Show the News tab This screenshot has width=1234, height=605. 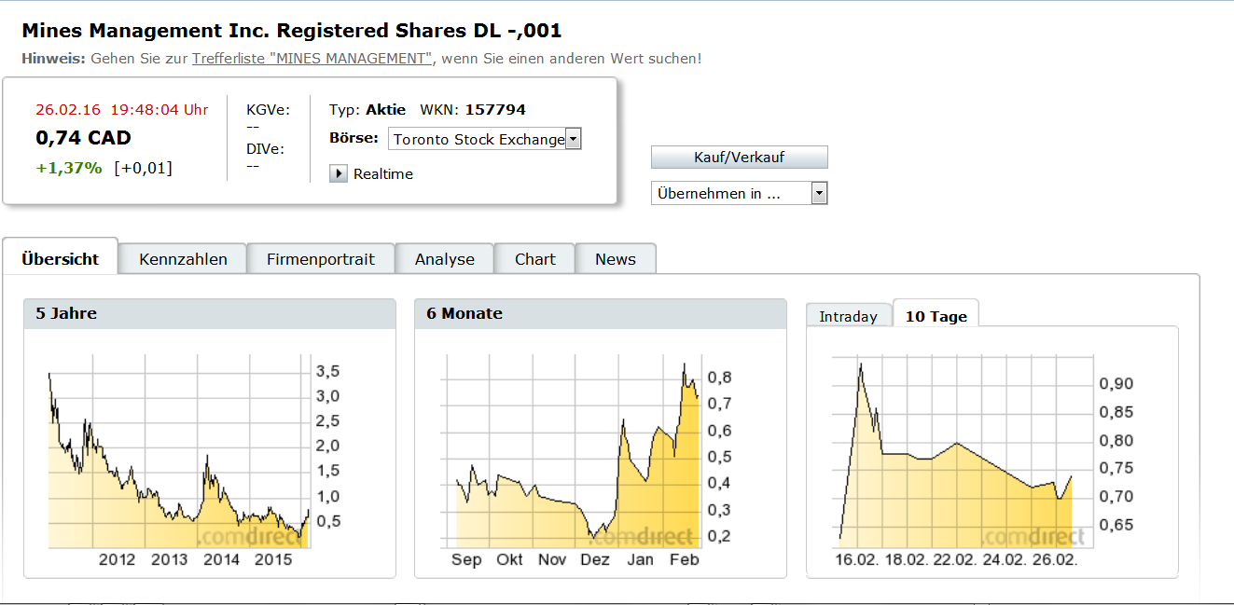point(616,259)
